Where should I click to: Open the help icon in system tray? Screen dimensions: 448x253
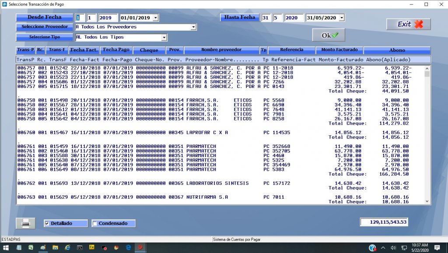point(372,248)
